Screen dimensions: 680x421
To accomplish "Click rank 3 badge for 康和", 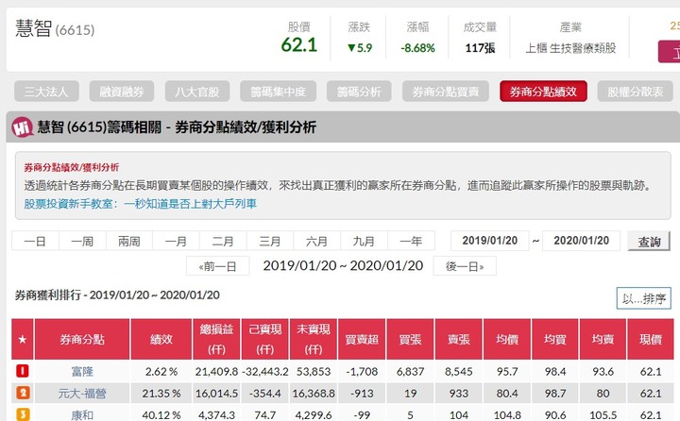I will point(23,414).
